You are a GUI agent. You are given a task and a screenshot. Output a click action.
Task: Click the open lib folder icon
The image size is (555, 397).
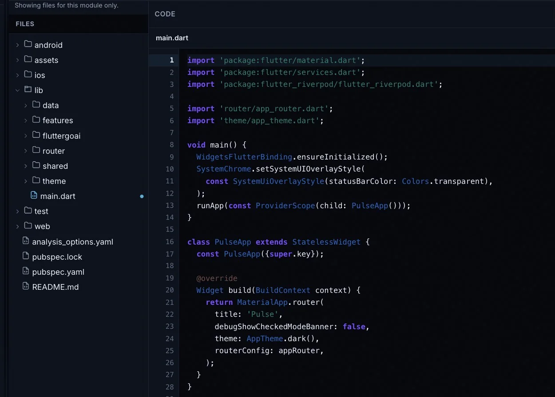click(x=28, y=90)
